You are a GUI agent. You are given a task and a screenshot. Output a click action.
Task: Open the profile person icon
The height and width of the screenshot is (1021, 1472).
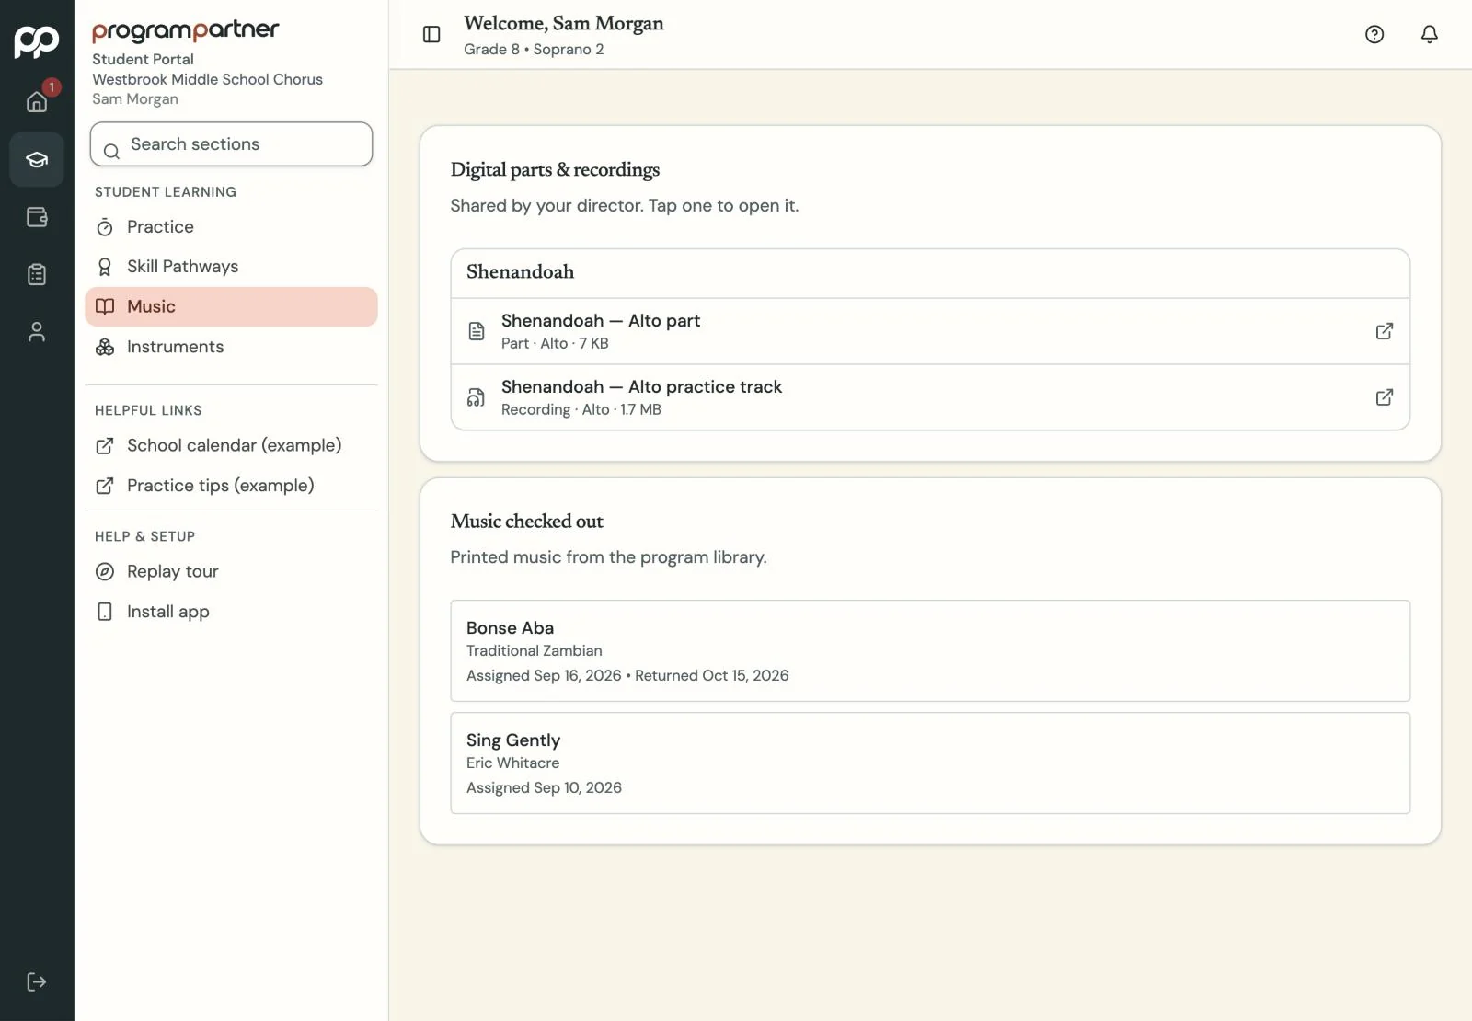pyautogui.click(x=37, y=331)
